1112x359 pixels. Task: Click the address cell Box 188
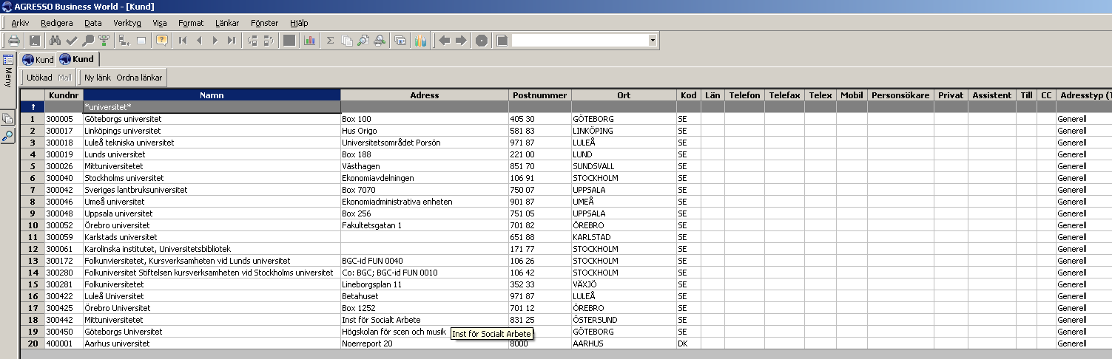pyautogui.click(x=425, y=154)
